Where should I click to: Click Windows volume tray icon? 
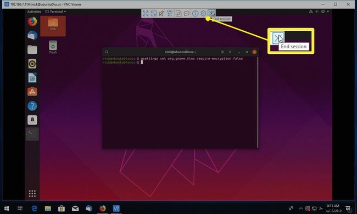(321, 209)
